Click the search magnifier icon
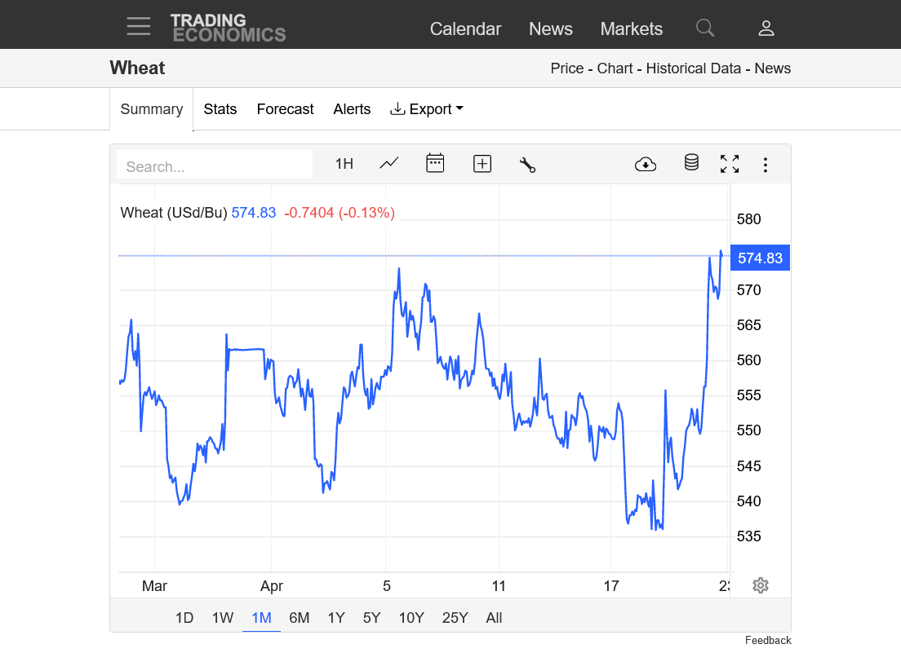 705,29
